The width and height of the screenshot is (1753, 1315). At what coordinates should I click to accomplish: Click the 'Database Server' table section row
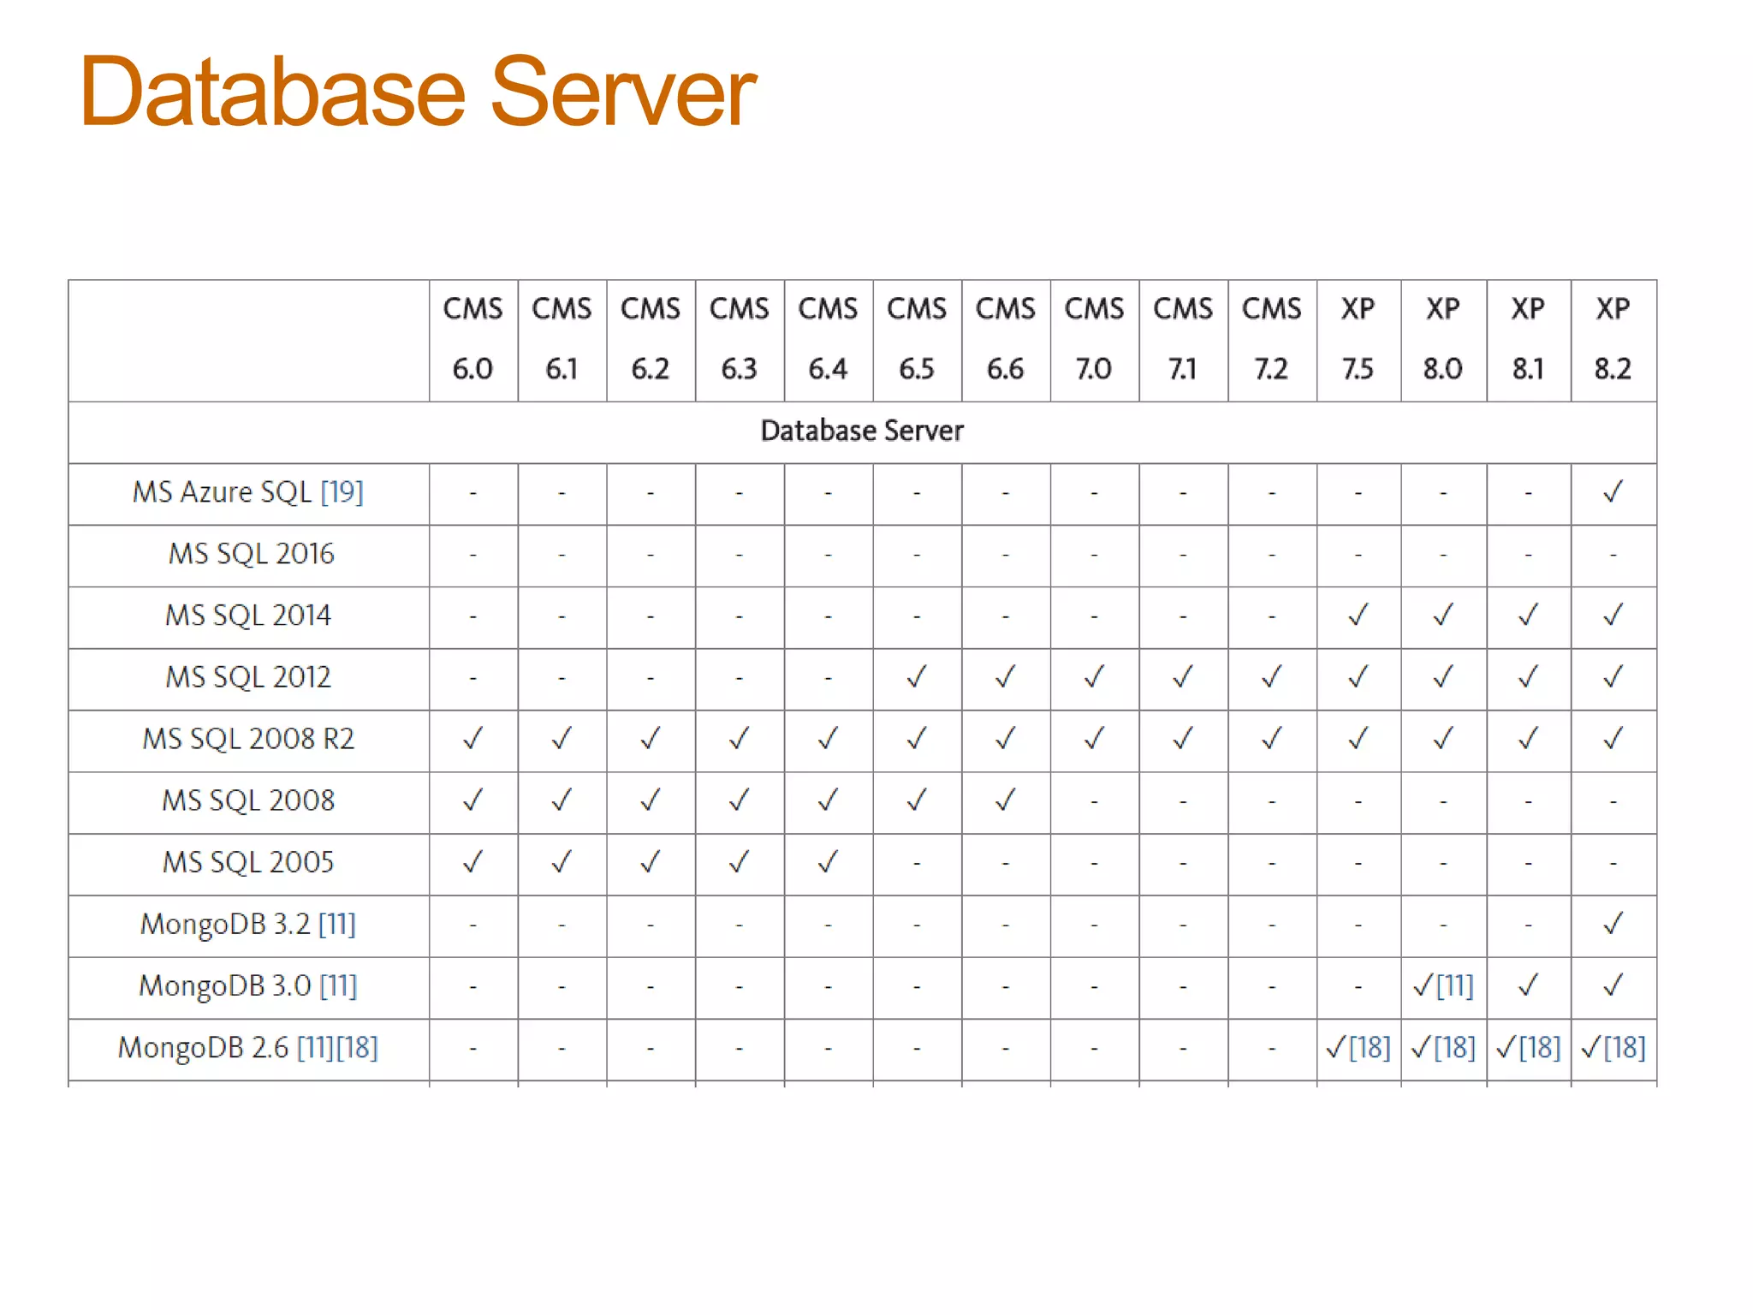click(862, 431)
